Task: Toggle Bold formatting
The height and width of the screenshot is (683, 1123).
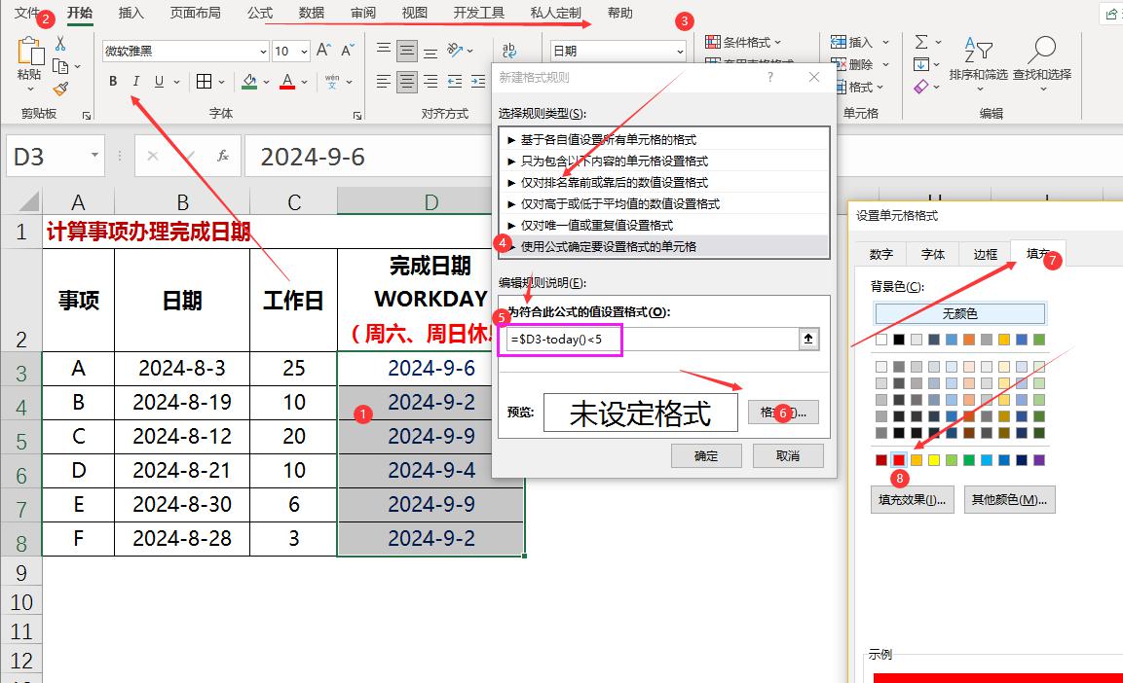Action: coord(113,82)
